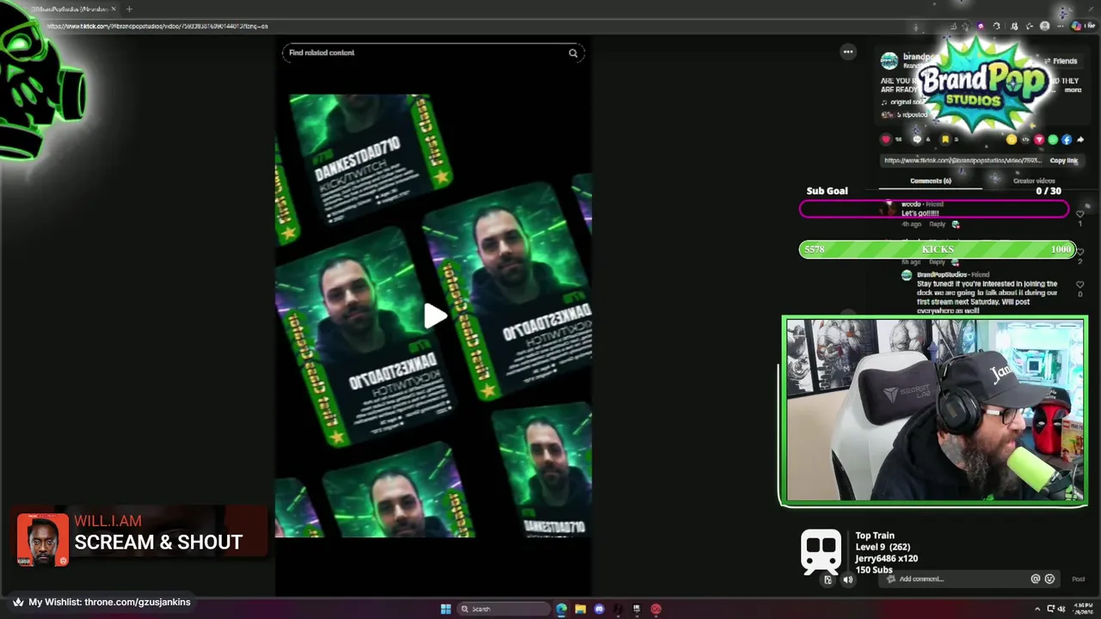Open new browser tab with plus button

pos(129,9)
